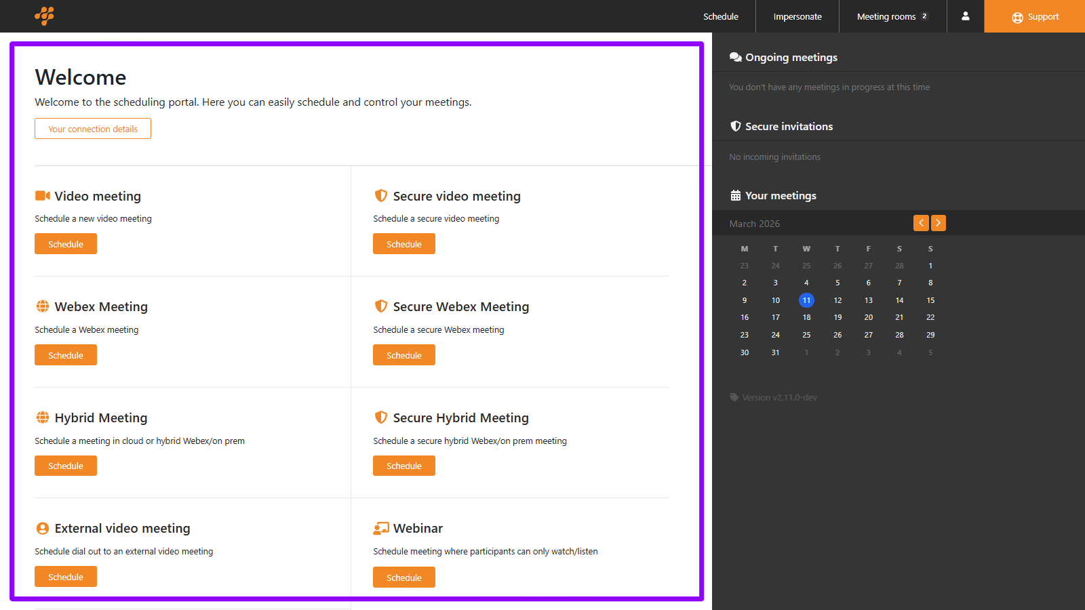1085x610 pixels.
Task: Schedule a new Hybrid Meeting
Action: point(66,466)
